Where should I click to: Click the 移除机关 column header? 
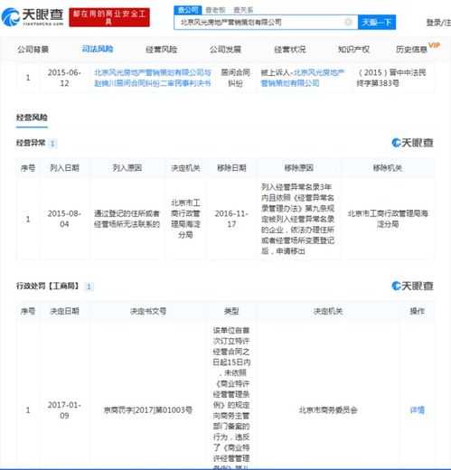[388, 168]
